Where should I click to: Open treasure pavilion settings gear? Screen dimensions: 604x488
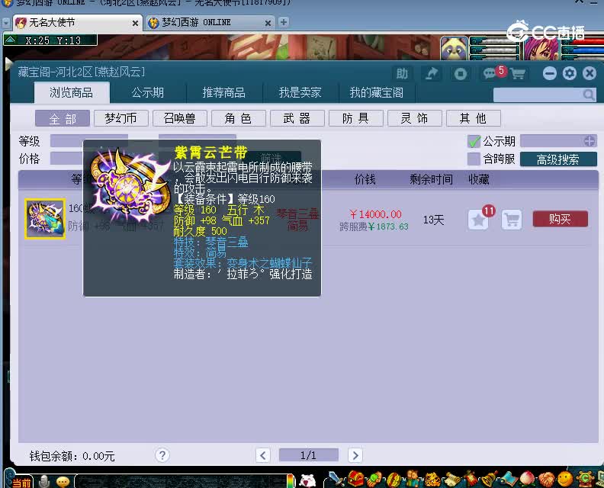570,73
